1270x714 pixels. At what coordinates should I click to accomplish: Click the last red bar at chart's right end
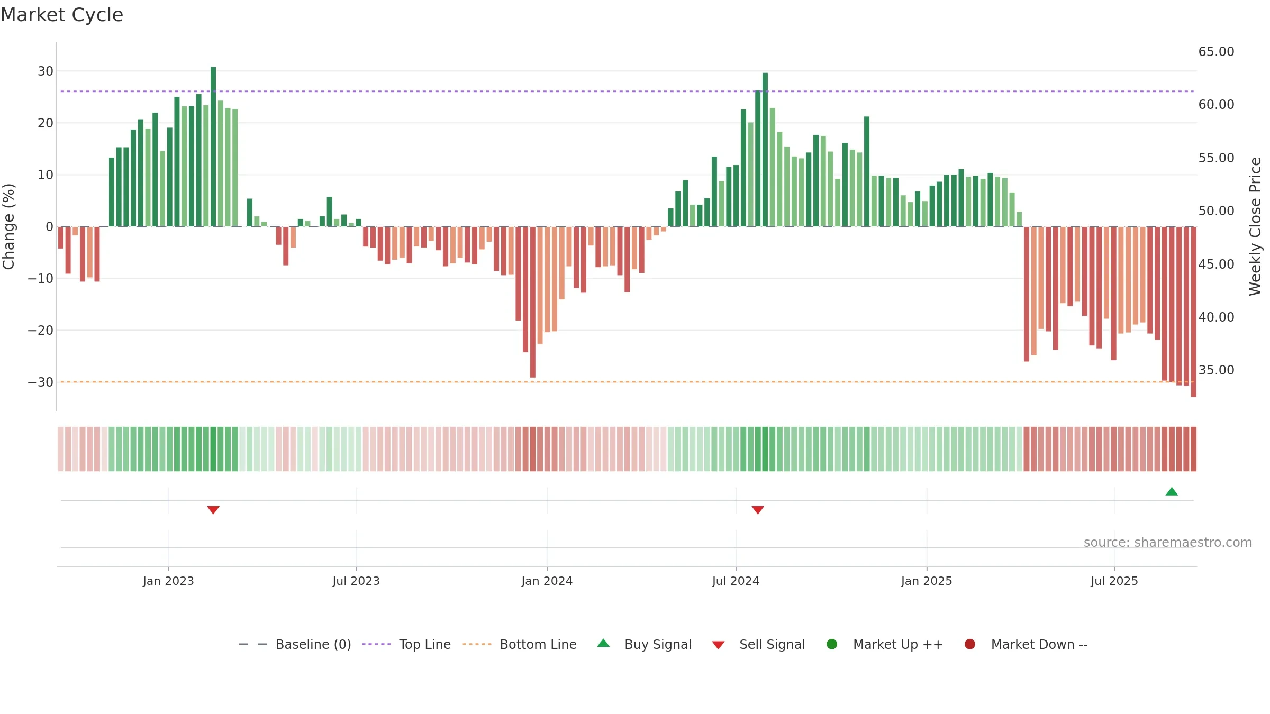click(x=1193, y=312)
